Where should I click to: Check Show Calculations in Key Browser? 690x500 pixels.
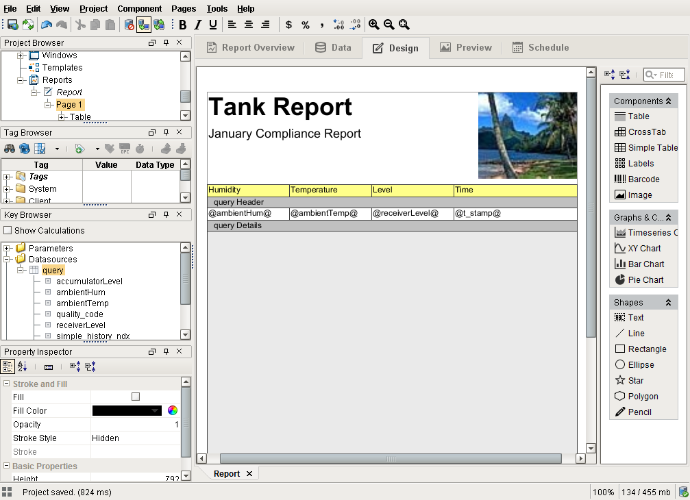pyautogui.click(x=8, y=230)
